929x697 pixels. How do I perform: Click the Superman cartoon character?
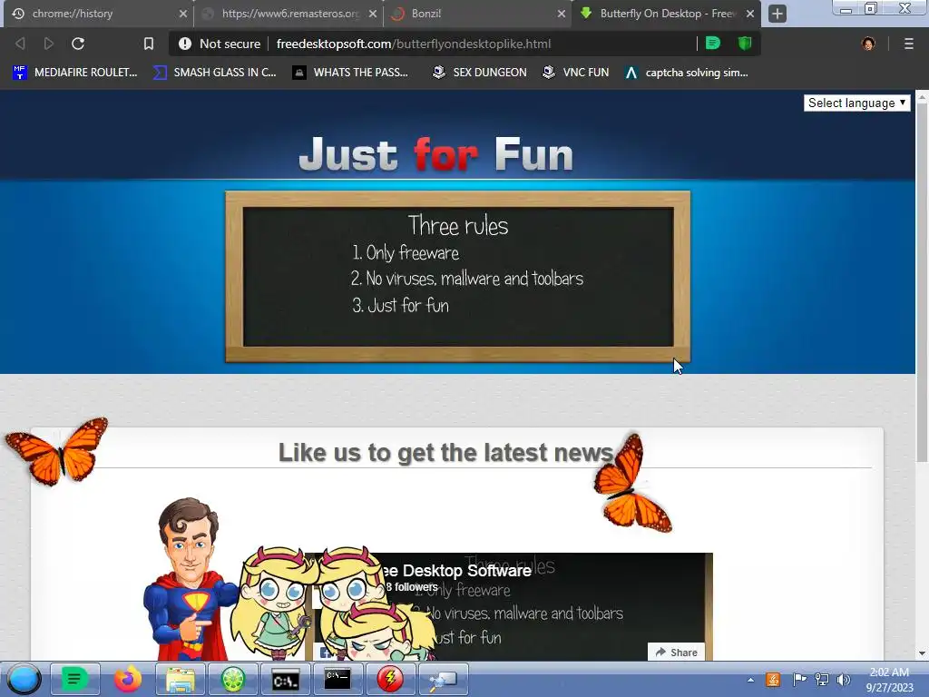click(x=189, y=579)
